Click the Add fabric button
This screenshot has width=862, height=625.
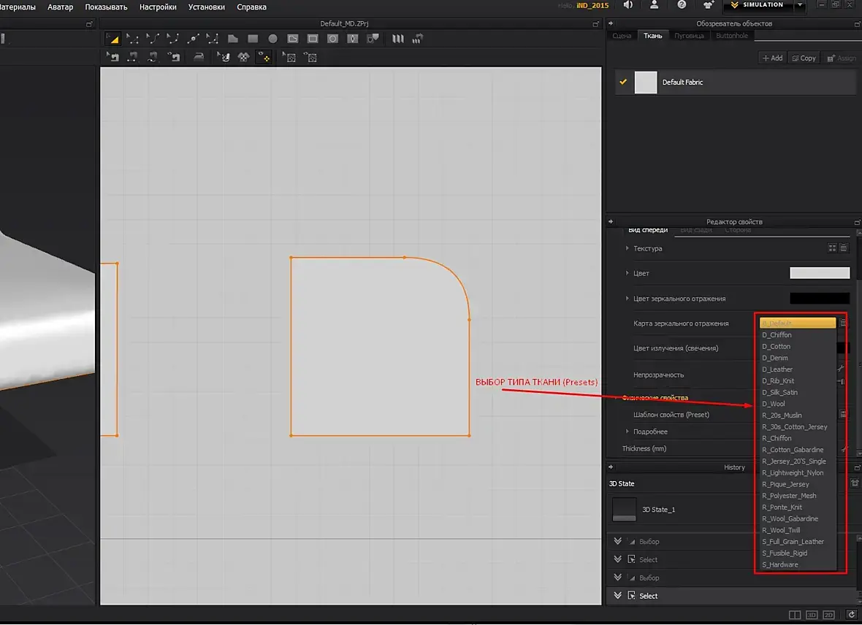click(x=771, y=58)
